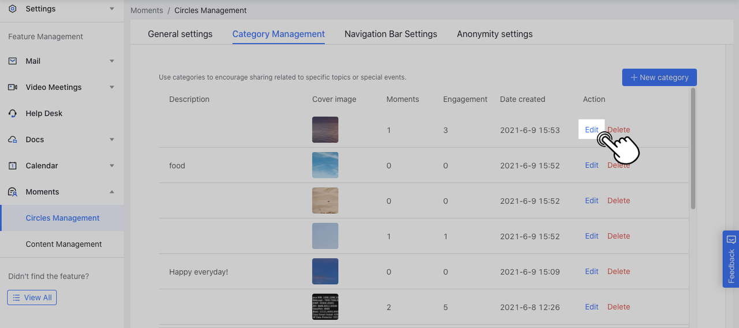Open the Feedback side panel
This screenshot has width=739, height=328.
tap(730, 259)
